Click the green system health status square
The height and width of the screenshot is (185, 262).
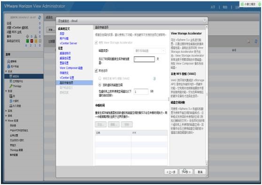pos(28,41)
